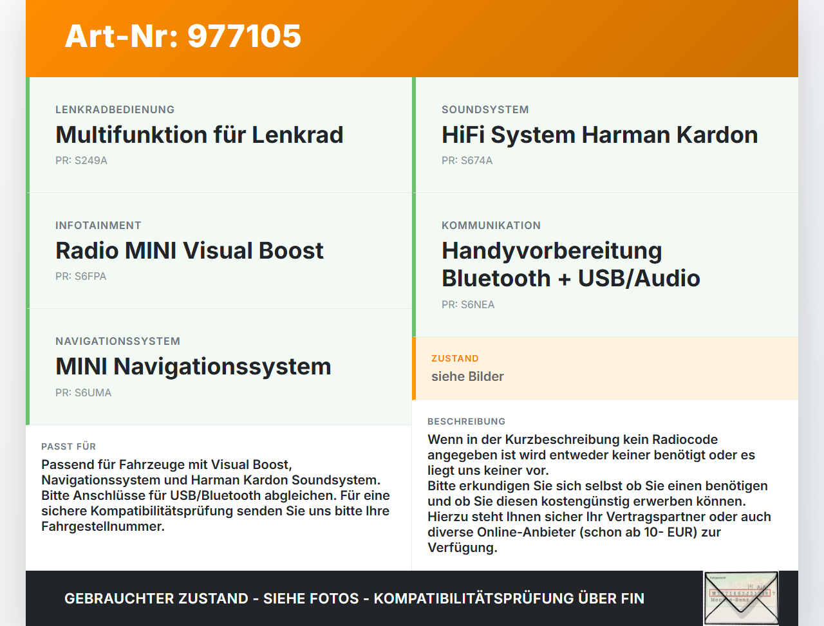The image size is (824, 626).
Task: Click the 'PR: S249A' code
Action: coord(81,161)
